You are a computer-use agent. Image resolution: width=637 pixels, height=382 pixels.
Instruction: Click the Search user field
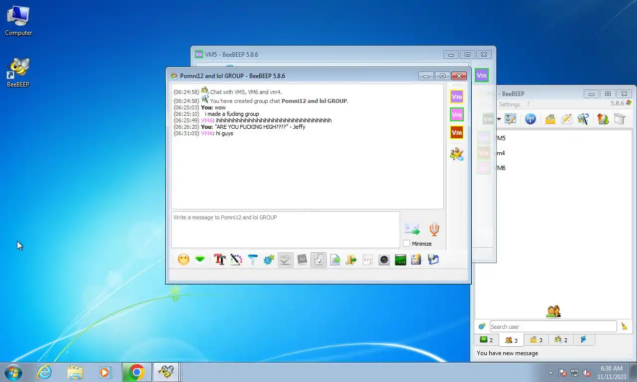pyautogui.click(x=553, y=327)
